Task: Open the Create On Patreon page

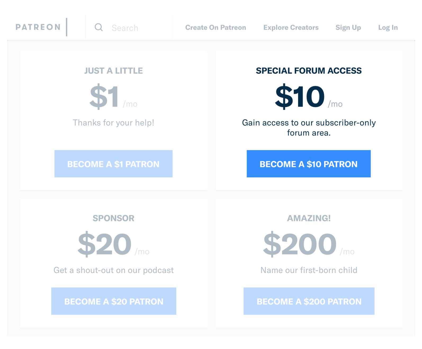Action: pos(216,28)
